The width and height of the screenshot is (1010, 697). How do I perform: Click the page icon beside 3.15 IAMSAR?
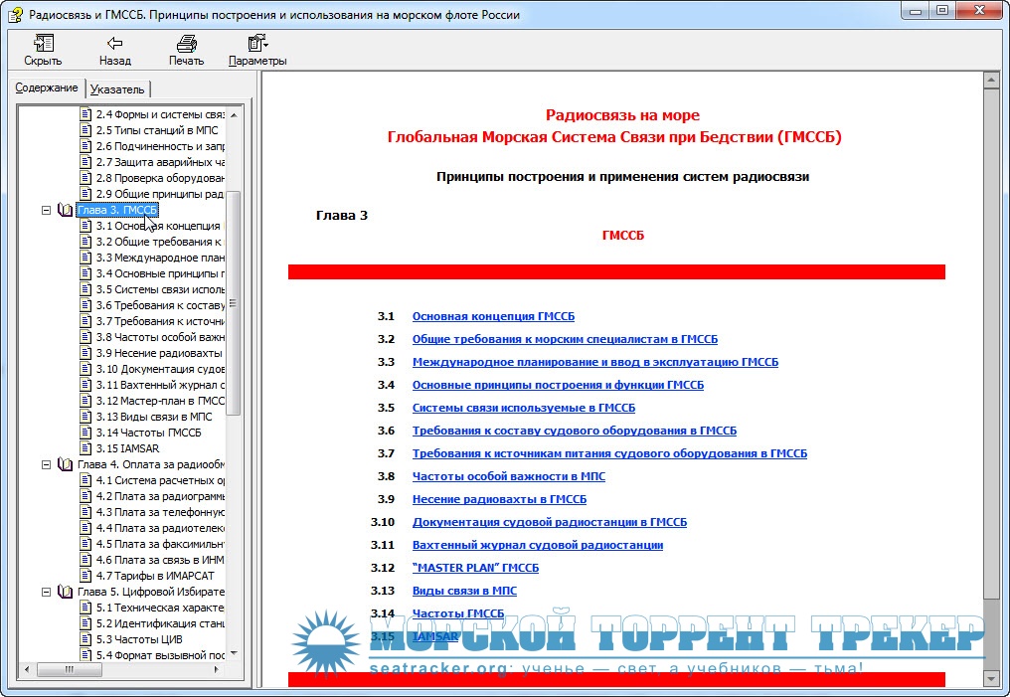point(85,448)
